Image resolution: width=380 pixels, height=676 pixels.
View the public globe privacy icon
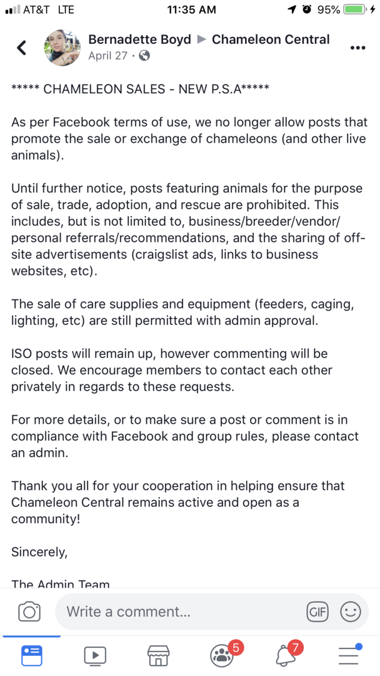[x=144, y=56]
